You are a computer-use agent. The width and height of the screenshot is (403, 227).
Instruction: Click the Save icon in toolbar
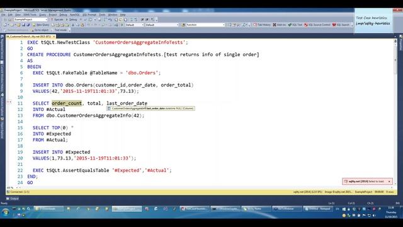(x=23, y=25)
